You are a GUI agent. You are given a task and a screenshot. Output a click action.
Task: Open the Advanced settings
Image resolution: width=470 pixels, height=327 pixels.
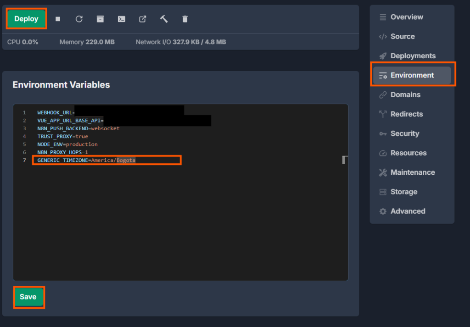pyautogui.click(x=408, y=211)
